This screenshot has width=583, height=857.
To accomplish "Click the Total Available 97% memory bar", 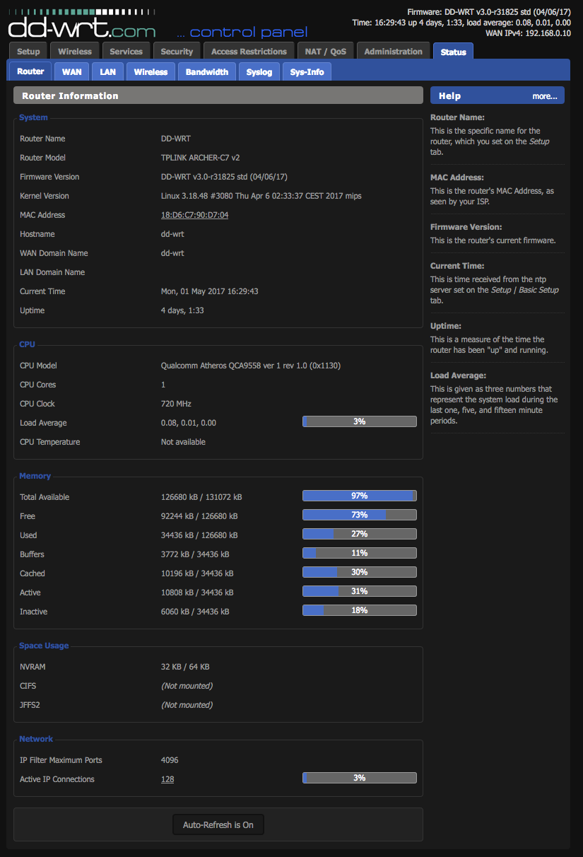I will [360, 496].
